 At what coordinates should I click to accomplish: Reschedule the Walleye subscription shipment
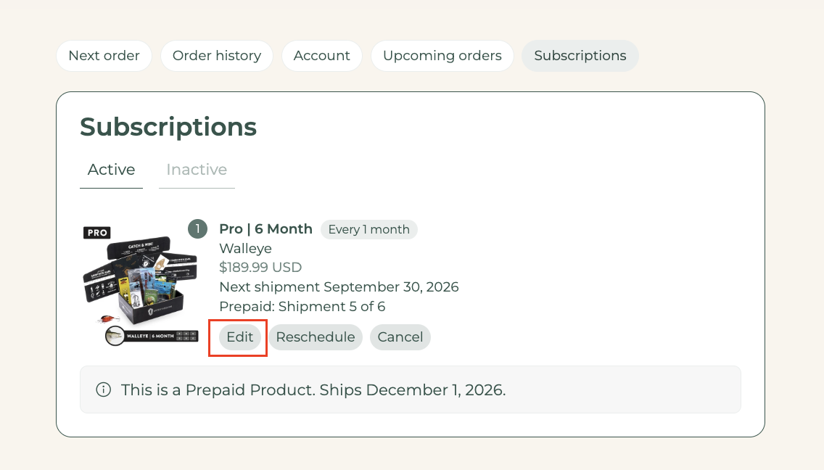(316, 337)
